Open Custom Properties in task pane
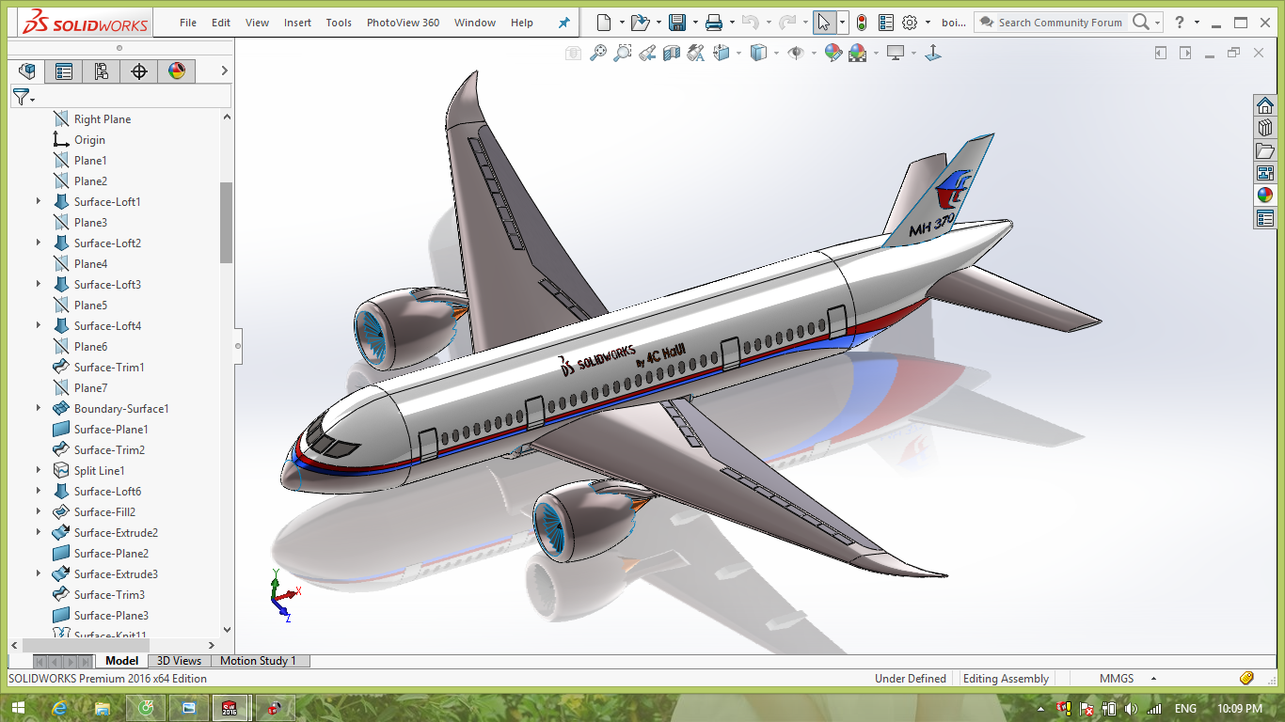This screenshot has width=1285, height=722. 1265,218
